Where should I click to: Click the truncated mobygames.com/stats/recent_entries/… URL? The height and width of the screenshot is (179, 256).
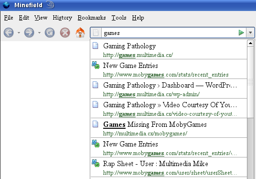170,153
